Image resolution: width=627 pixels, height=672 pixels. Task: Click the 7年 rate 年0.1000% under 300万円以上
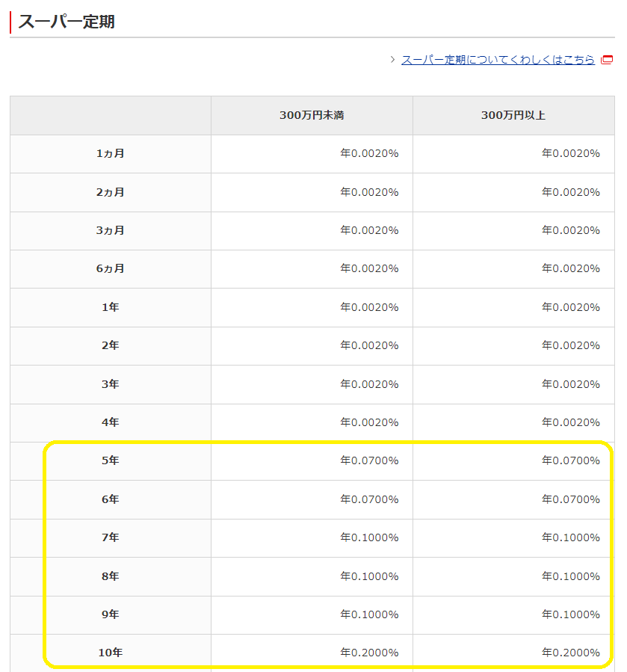[x=571, y=537]
